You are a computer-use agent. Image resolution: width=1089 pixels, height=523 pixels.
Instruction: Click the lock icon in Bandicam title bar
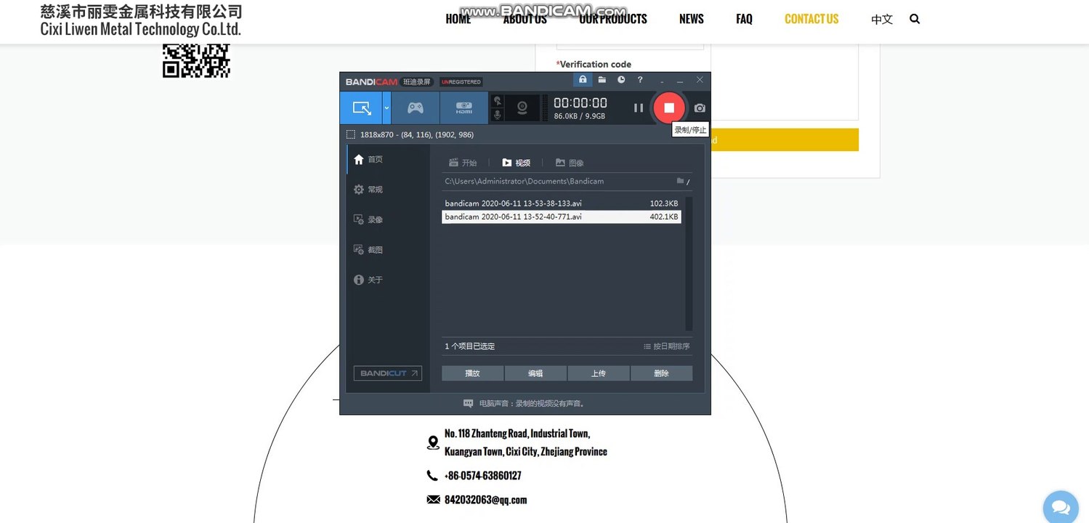pyautogui.click(x=583, y=80)
